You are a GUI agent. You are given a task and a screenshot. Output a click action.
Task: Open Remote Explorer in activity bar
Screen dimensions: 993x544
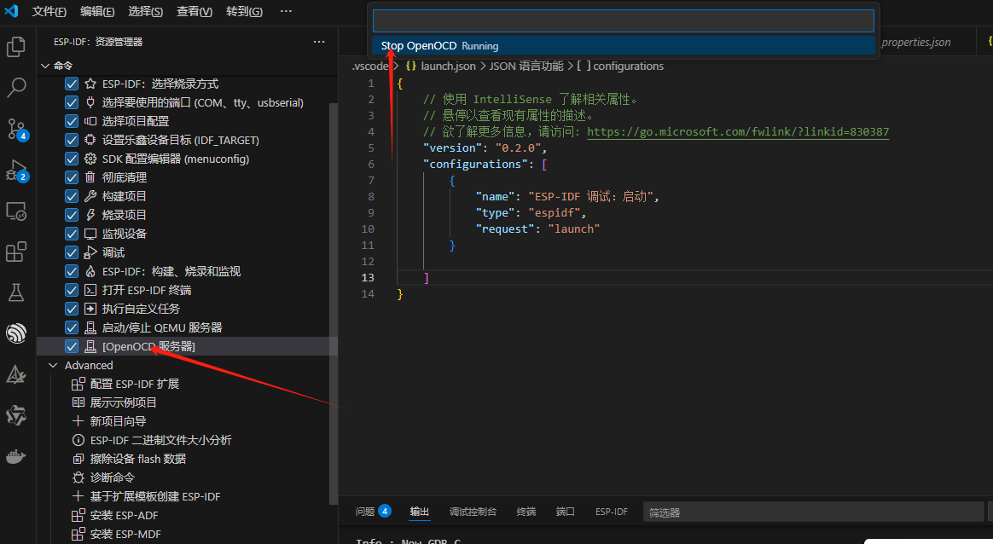[16, 211]
